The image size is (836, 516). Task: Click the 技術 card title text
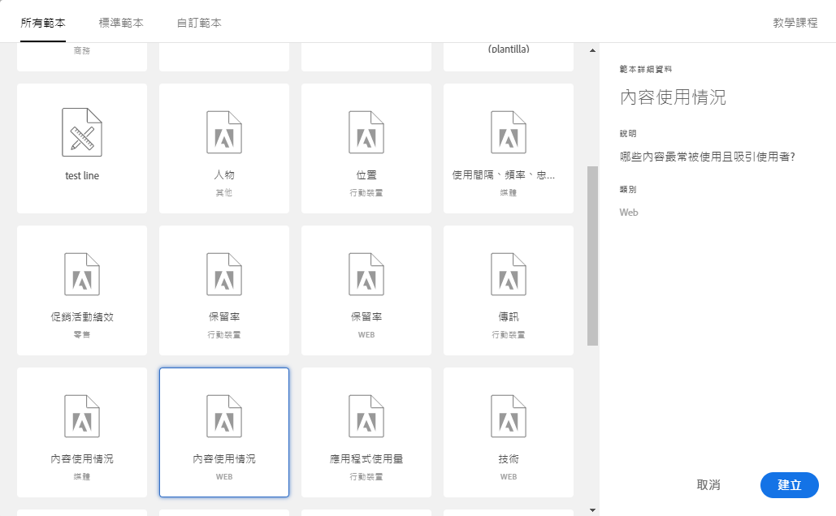pos(509,459)
